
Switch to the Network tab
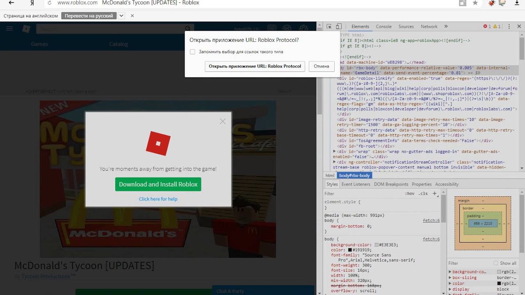coord(429,27)
